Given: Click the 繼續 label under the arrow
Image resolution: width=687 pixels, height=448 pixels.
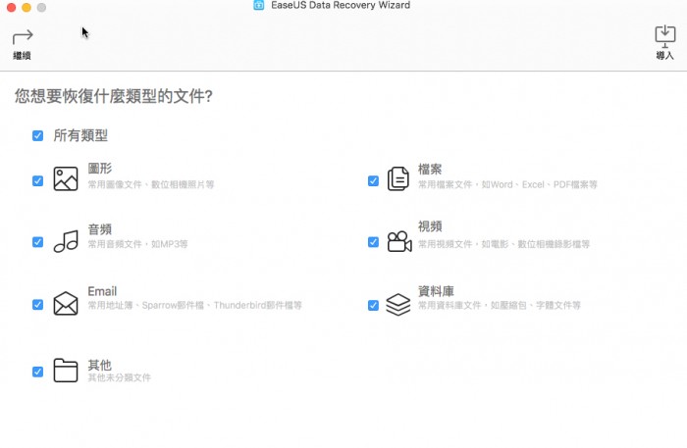Looking at the screenshot, I should 22,56.
